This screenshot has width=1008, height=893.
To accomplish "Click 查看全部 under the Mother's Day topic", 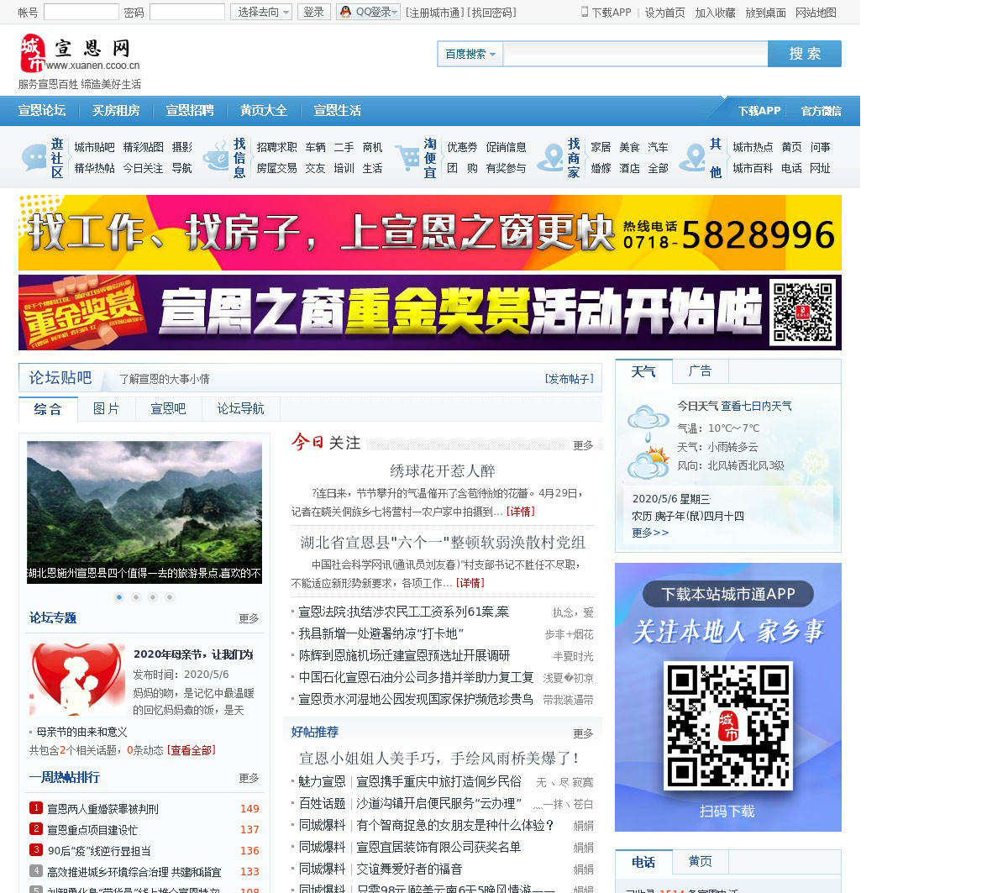I will click(x=192, y=750).
